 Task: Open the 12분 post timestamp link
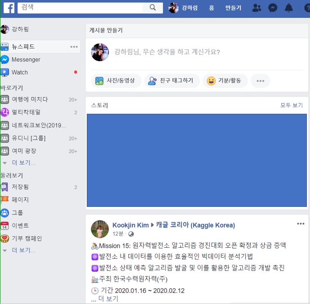click(118, 234)
